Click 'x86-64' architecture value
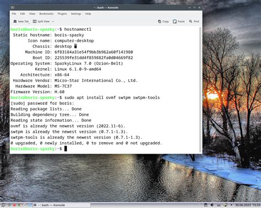This screenshot has width=261, height=208. (x=62, y=75)
